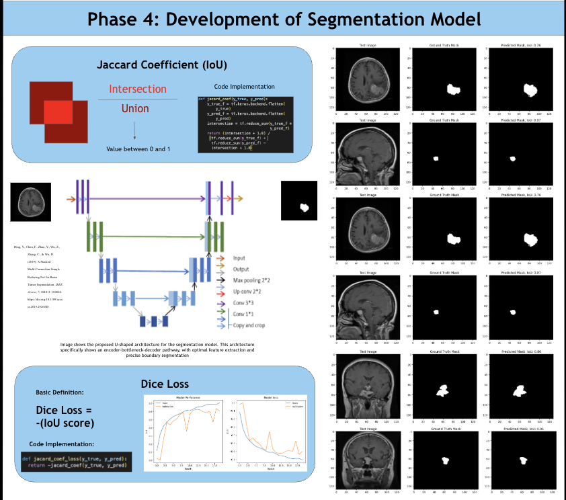Select the Test Image in the IoU 0.91 row

coord(368,460)
